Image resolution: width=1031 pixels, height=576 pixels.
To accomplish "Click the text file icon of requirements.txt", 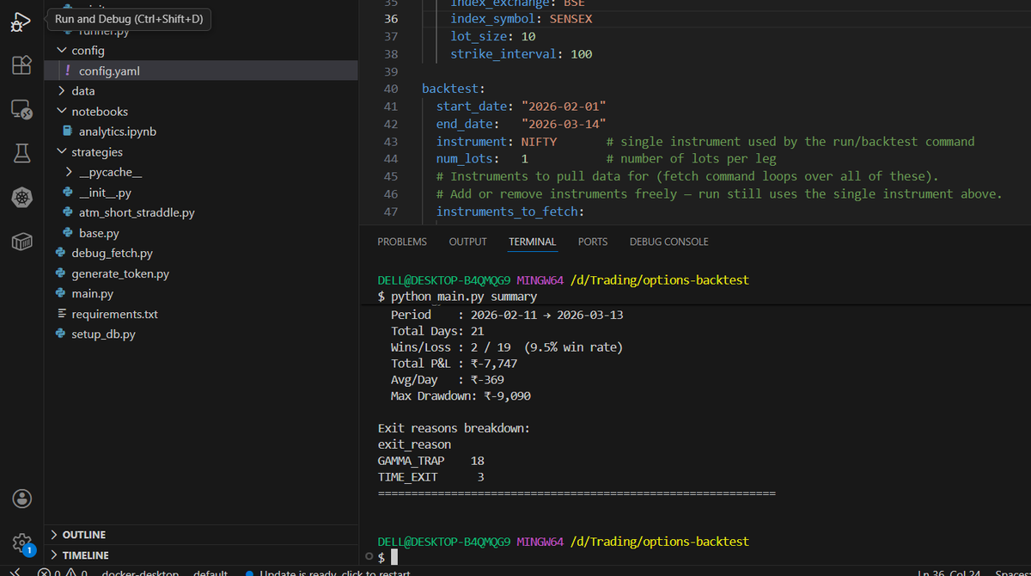I will click(x=61, y=314).
